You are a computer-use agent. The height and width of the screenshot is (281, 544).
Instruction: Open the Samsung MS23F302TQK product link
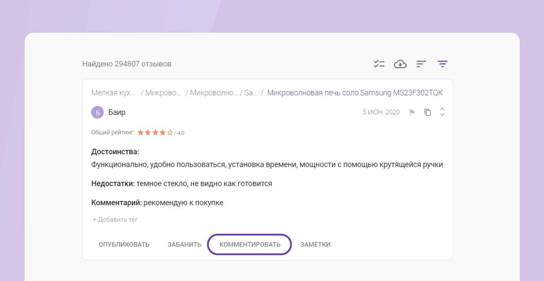pyautogui.click(x=355, y=93)
